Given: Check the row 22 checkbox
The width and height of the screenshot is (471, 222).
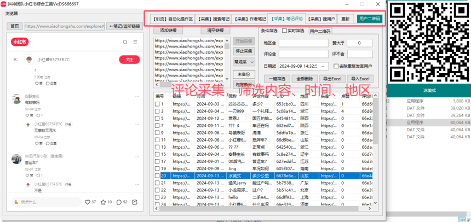Looking at the screenshot, I should click(x=157, y=190).
